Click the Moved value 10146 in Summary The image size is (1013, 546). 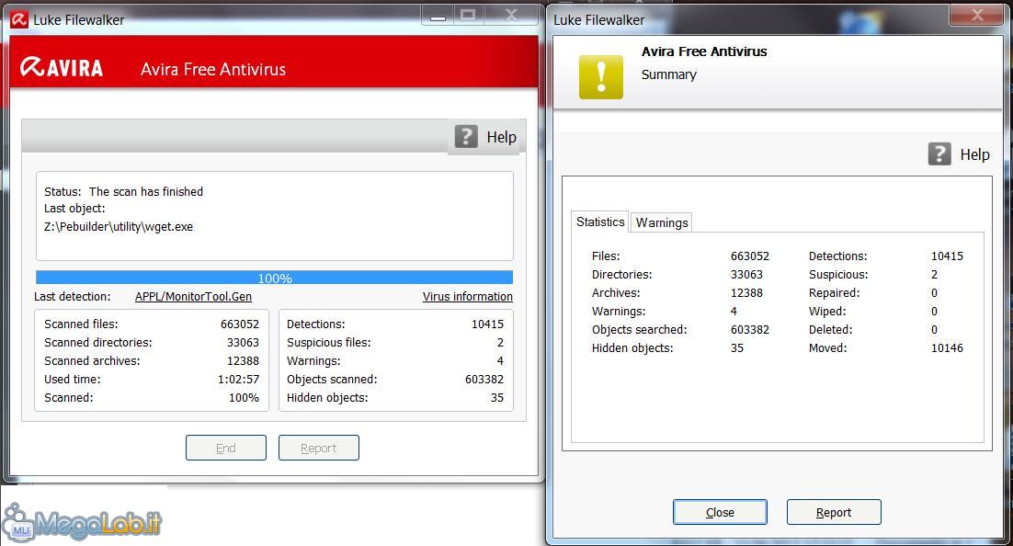(x=947, y=348)
